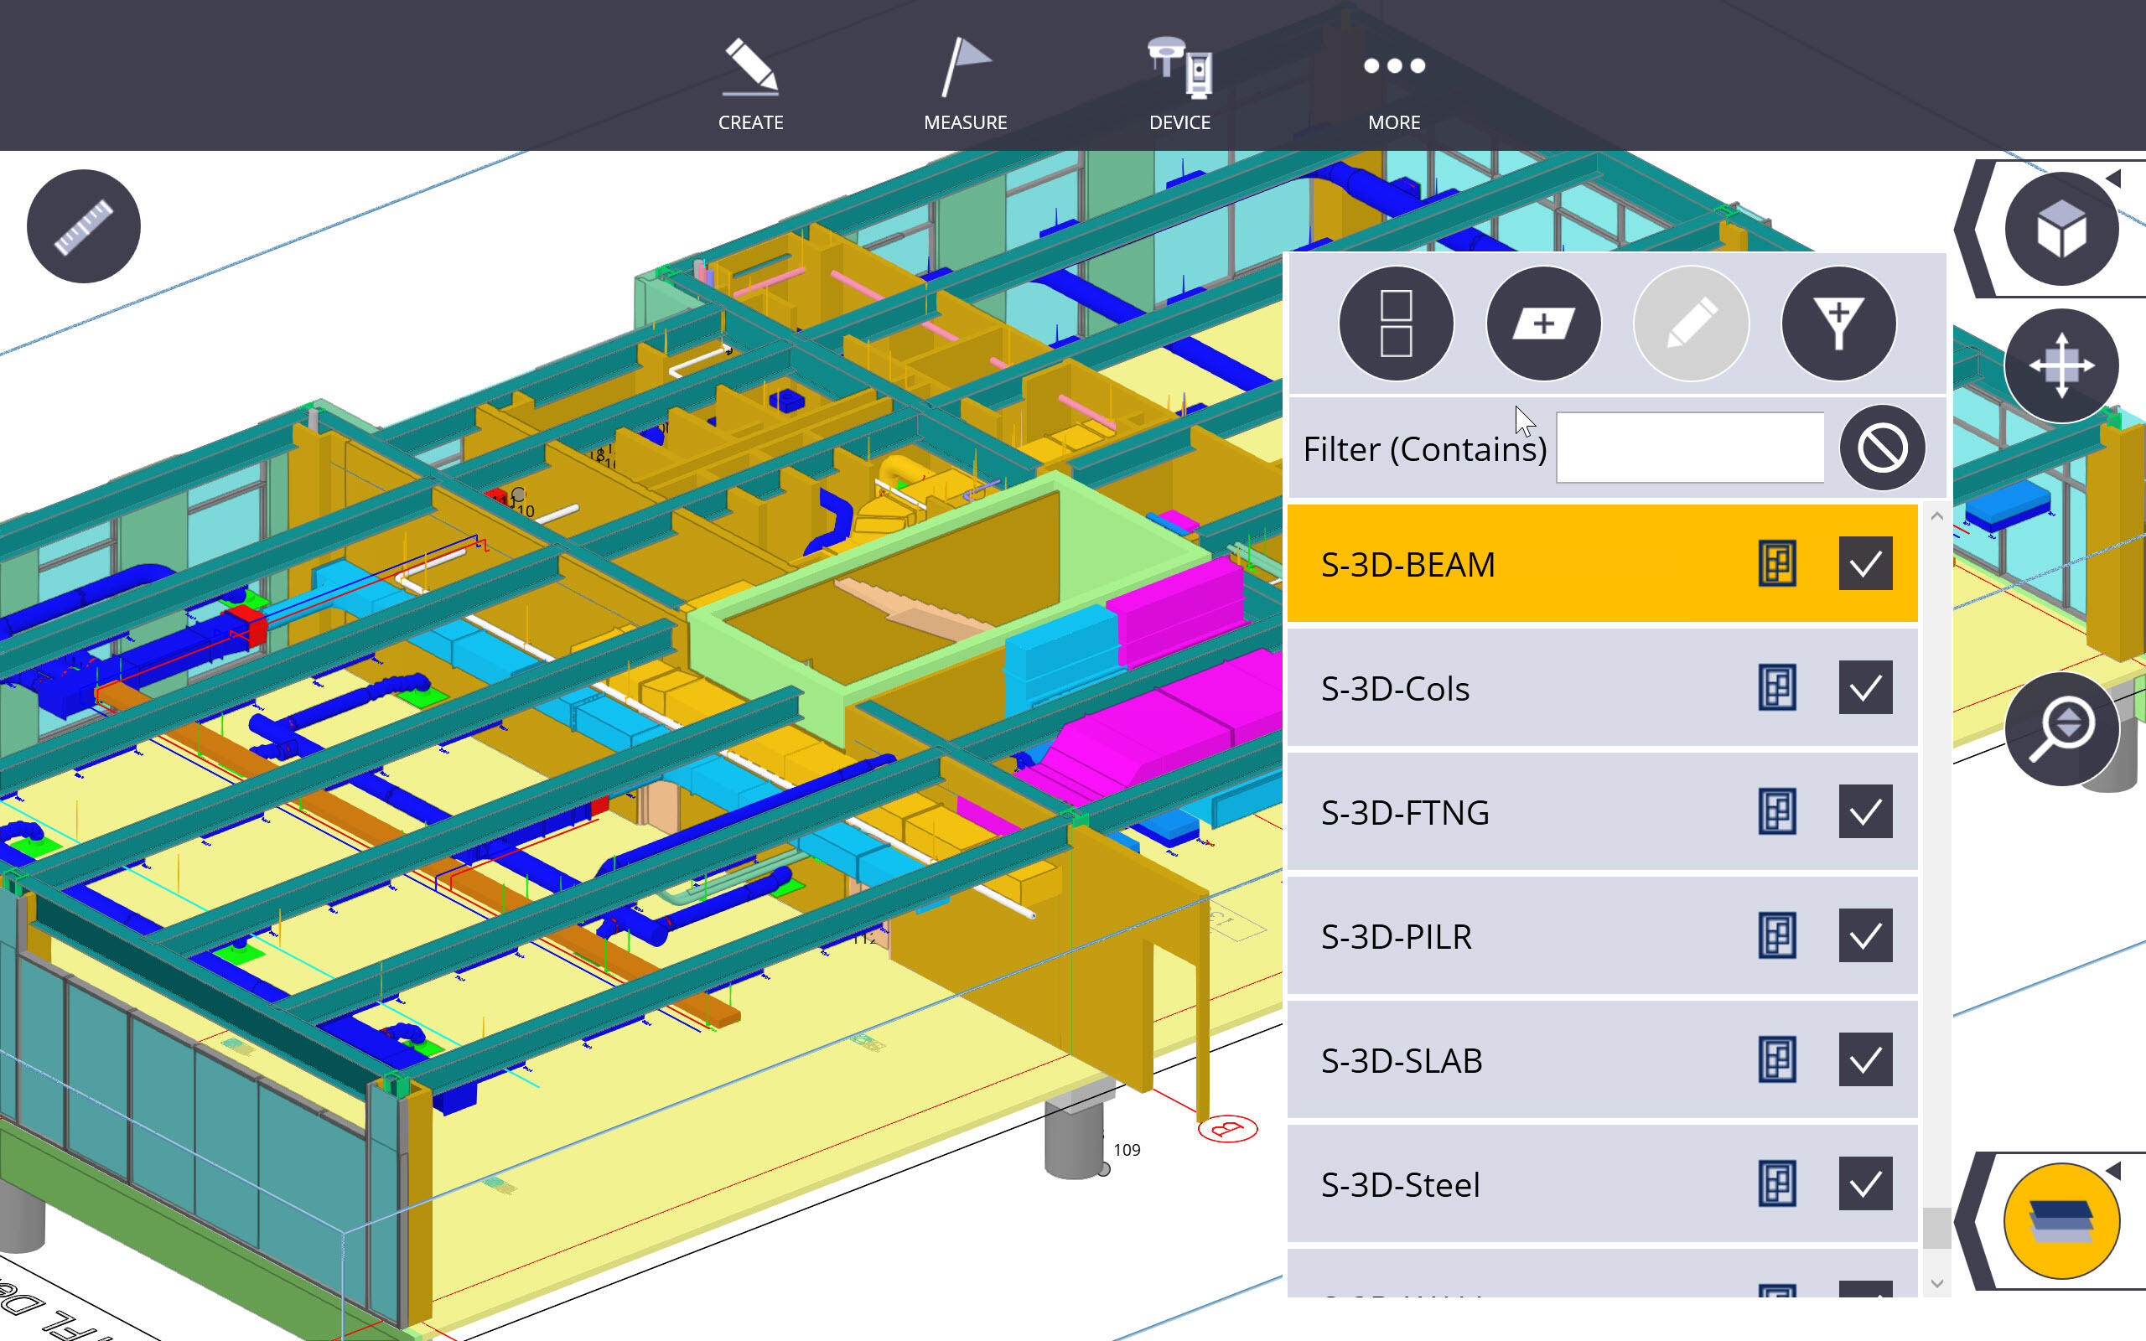Select the S-3D-FTNG layer row
The width and height of the screenshot is (2146, 1341).
(x=1601, y=812)
